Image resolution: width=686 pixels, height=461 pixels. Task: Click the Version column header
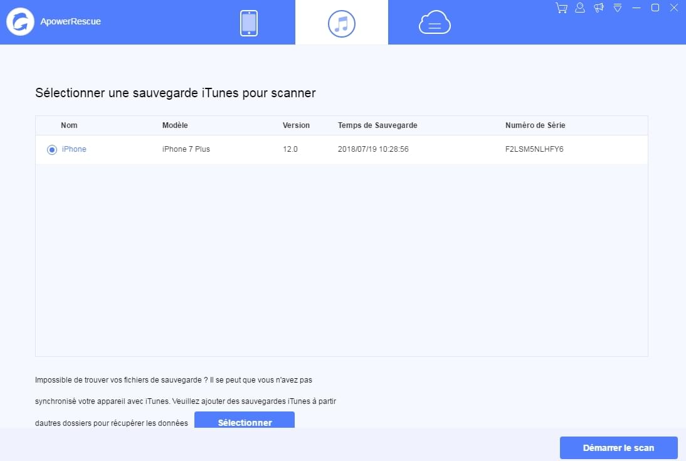pyautogui.click(x=296, y=125)
